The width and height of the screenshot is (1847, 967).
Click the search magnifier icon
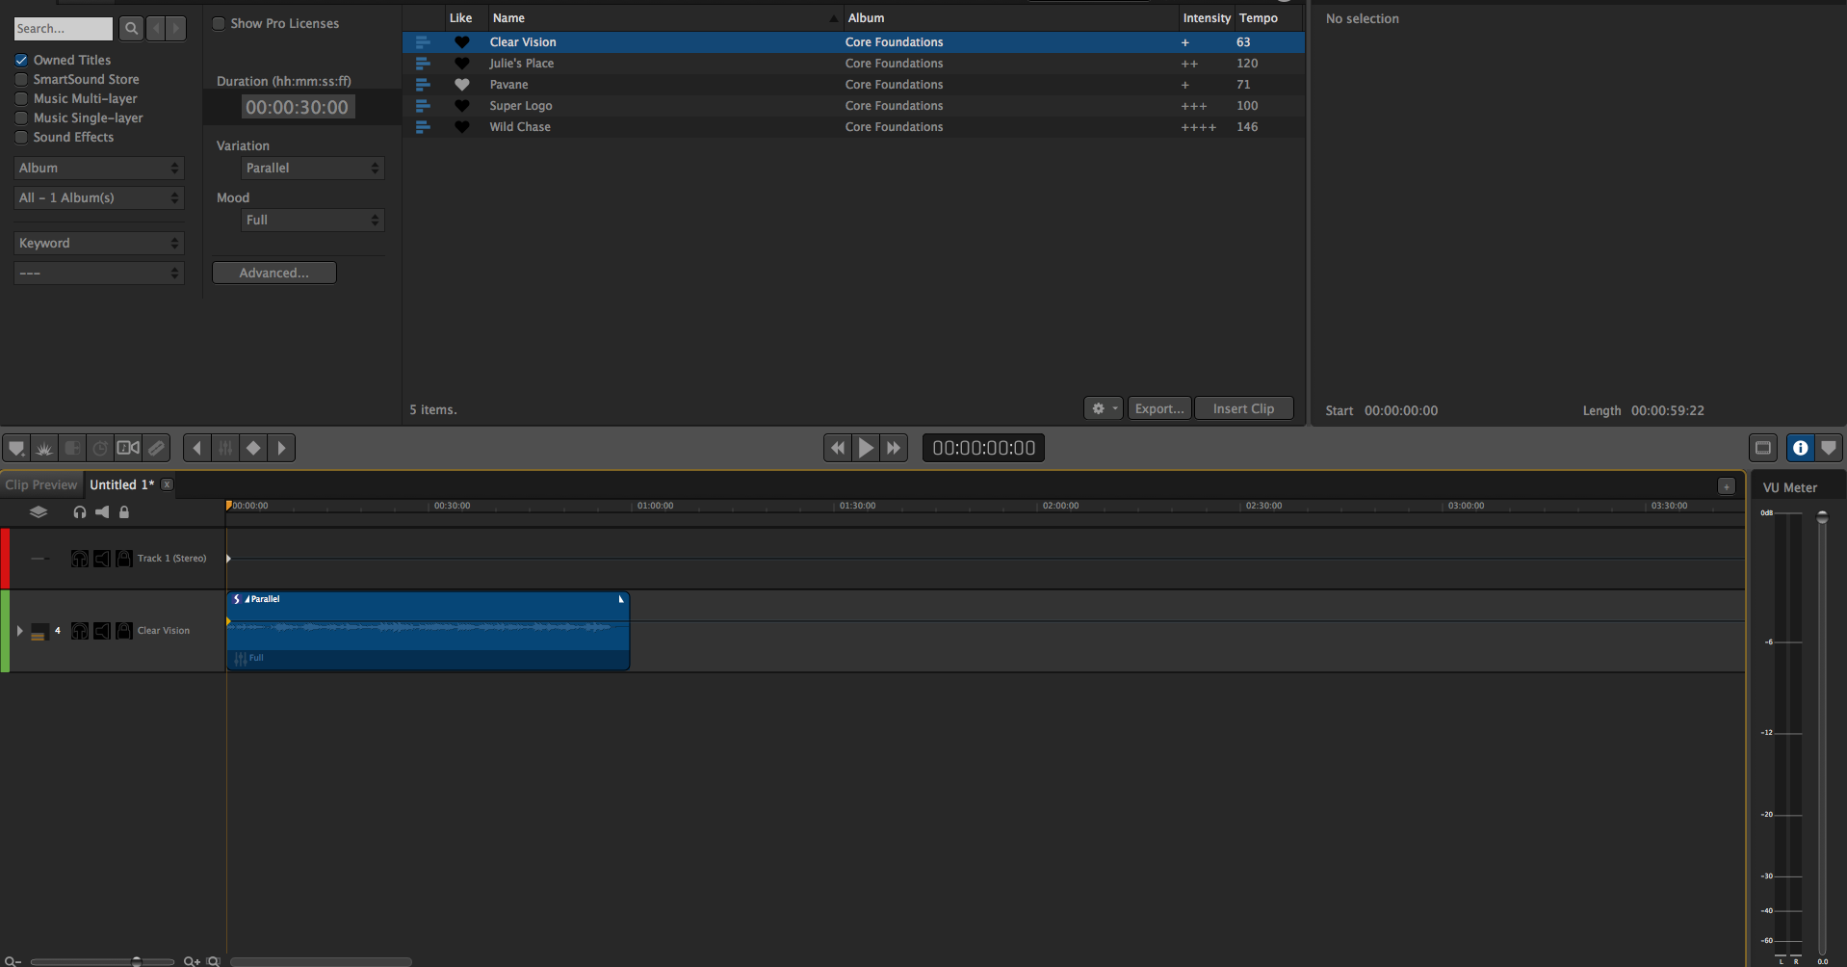tap(132, 29)
